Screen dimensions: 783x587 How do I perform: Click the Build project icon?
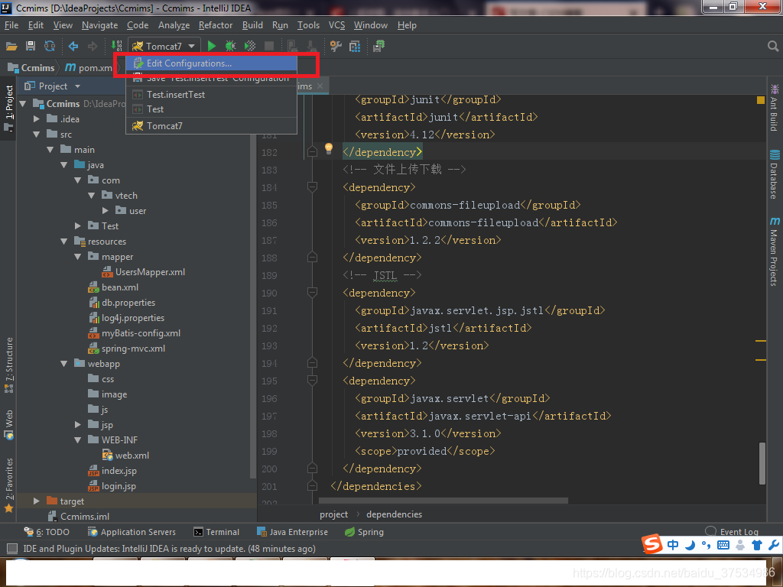[x=116, y=46]
